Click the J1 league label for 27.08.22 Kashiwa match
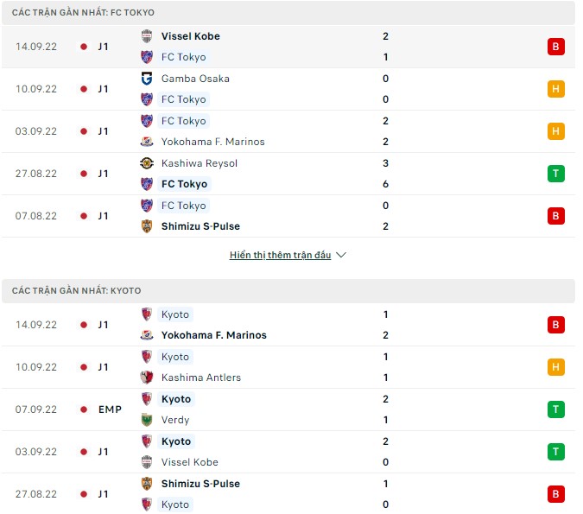 (103, 174)
